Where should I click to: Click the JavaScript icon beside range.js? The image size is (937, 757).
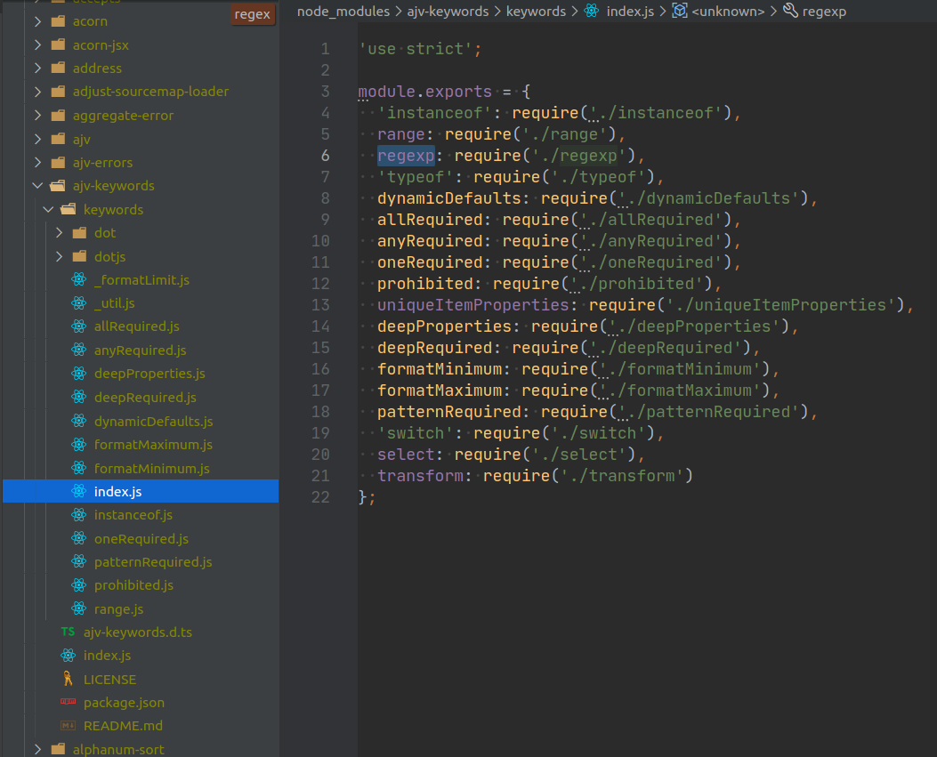pyautogui.click(x=78, y=608)
